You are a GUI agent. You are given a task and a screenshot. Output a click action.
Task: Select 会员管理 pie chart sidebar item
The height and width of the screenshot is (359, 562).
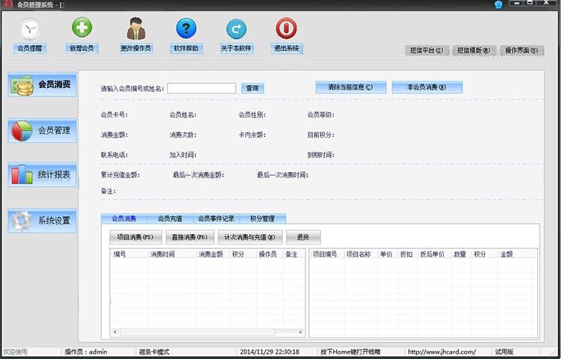[x=42, y=130]
